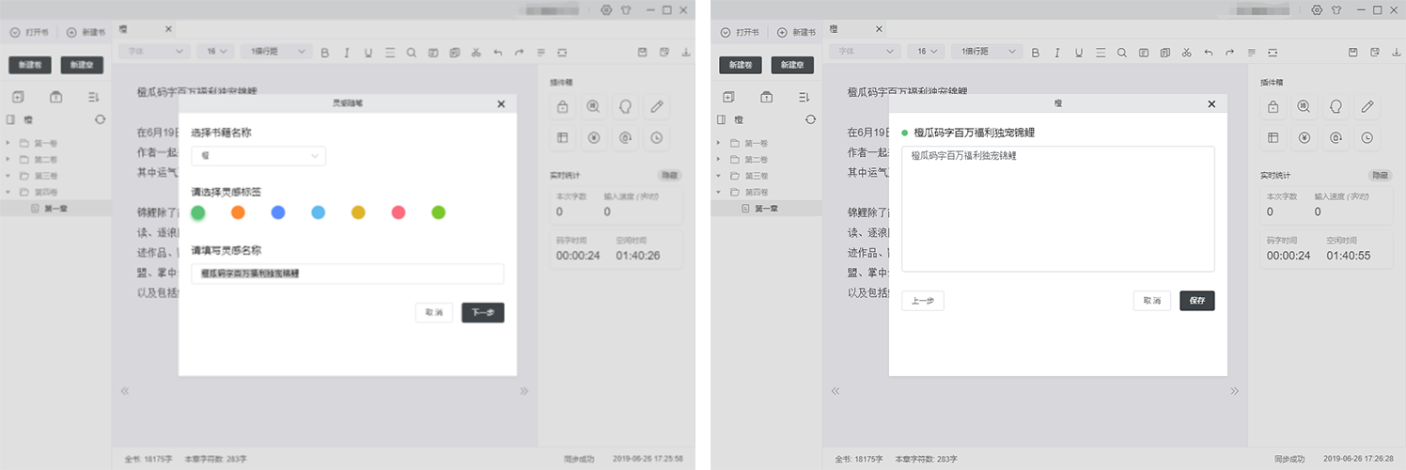This screenshot has width=1406, height=470.
Task: Close the 橙 document tab in right window
Action: tap(879, 29)
